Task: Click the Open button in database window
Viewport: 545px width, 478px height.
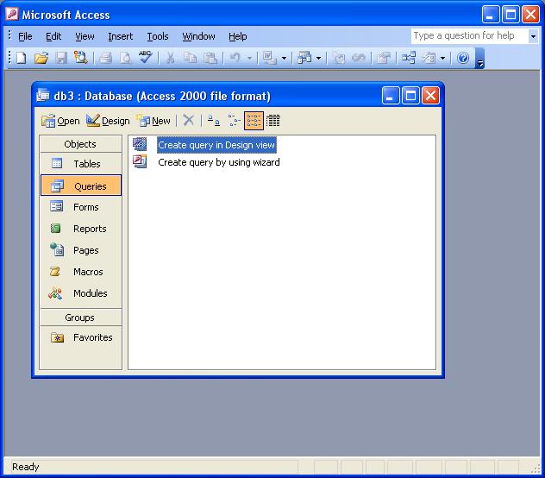Action: (x=60, y=121)
